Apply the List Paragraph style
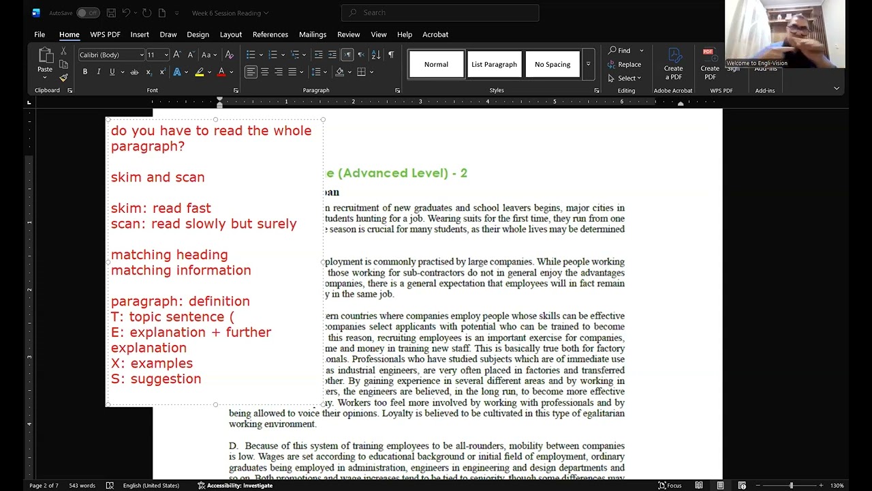The width and height of the screenshot is (872, 491). (x=494, y=64)
